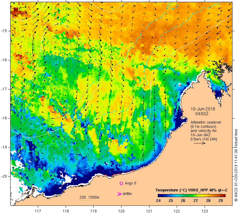The height and width of the screenshot is (213, 240).
Task: Click the colorbar tick label 27
Action: coord(196,201)
